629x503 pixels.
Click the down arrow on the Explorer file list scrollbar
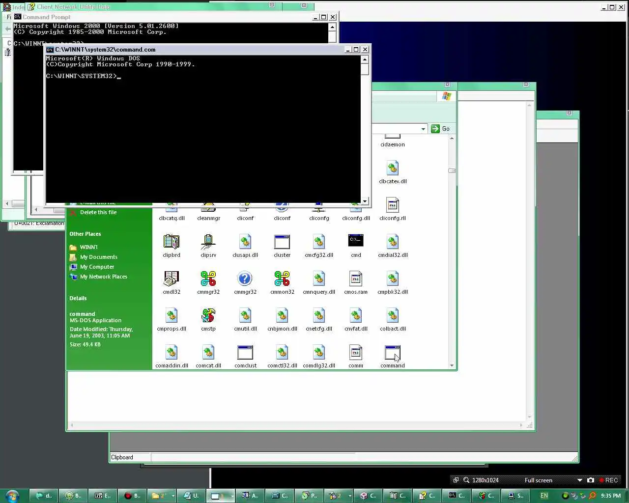pyautogui.click(x=452, y=365)
